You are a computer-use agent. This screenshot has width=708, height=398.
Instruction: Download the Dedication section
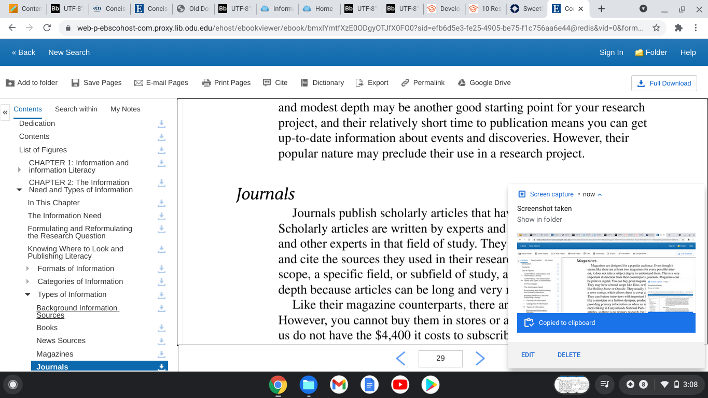click(x=162, y=124)
